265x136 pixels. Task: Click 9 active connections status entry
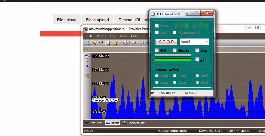click(x=172, y=131)
